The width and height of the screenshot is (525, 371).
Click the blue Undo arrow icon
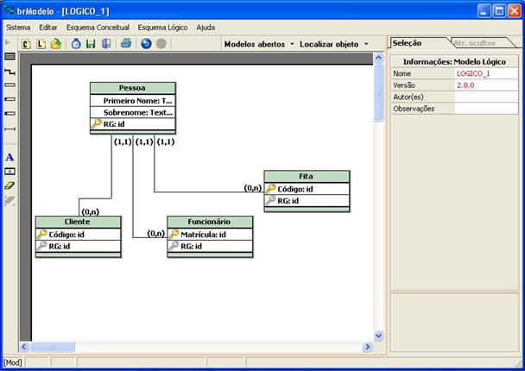[x=146, y=43]
